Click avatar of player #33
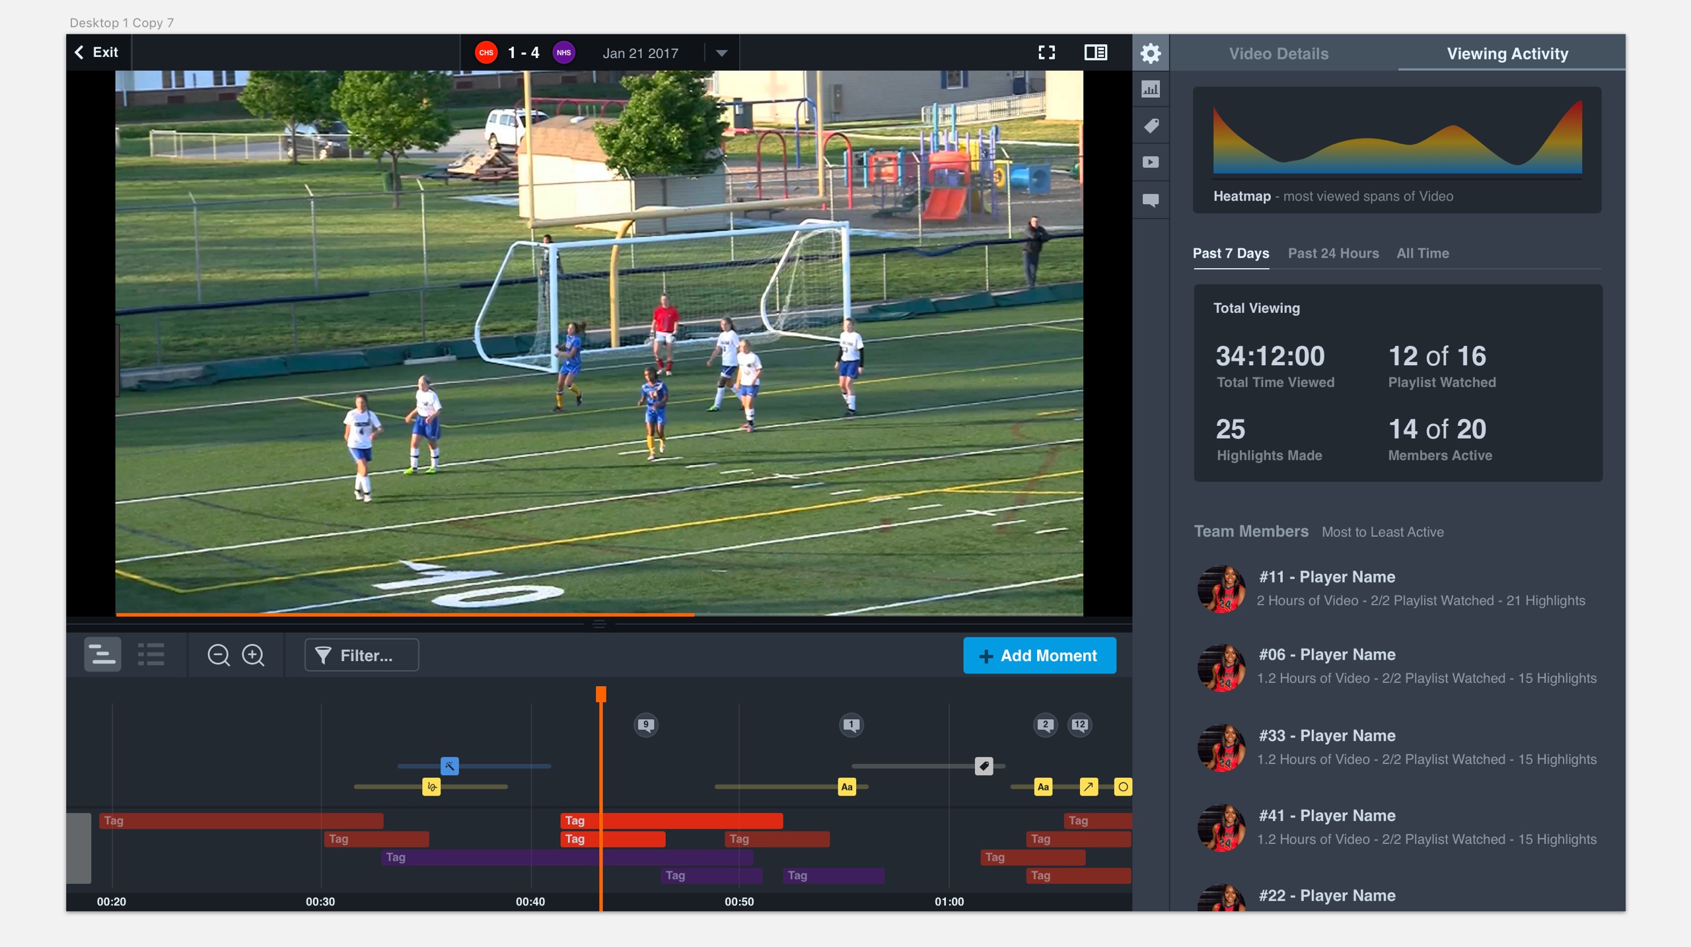The image size is (1691, 947). (x=1221, y=748)
